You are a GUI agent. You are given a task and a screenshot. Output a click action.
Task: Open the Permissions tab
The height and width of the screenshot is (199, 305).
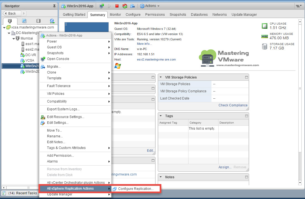click(155, 15)
